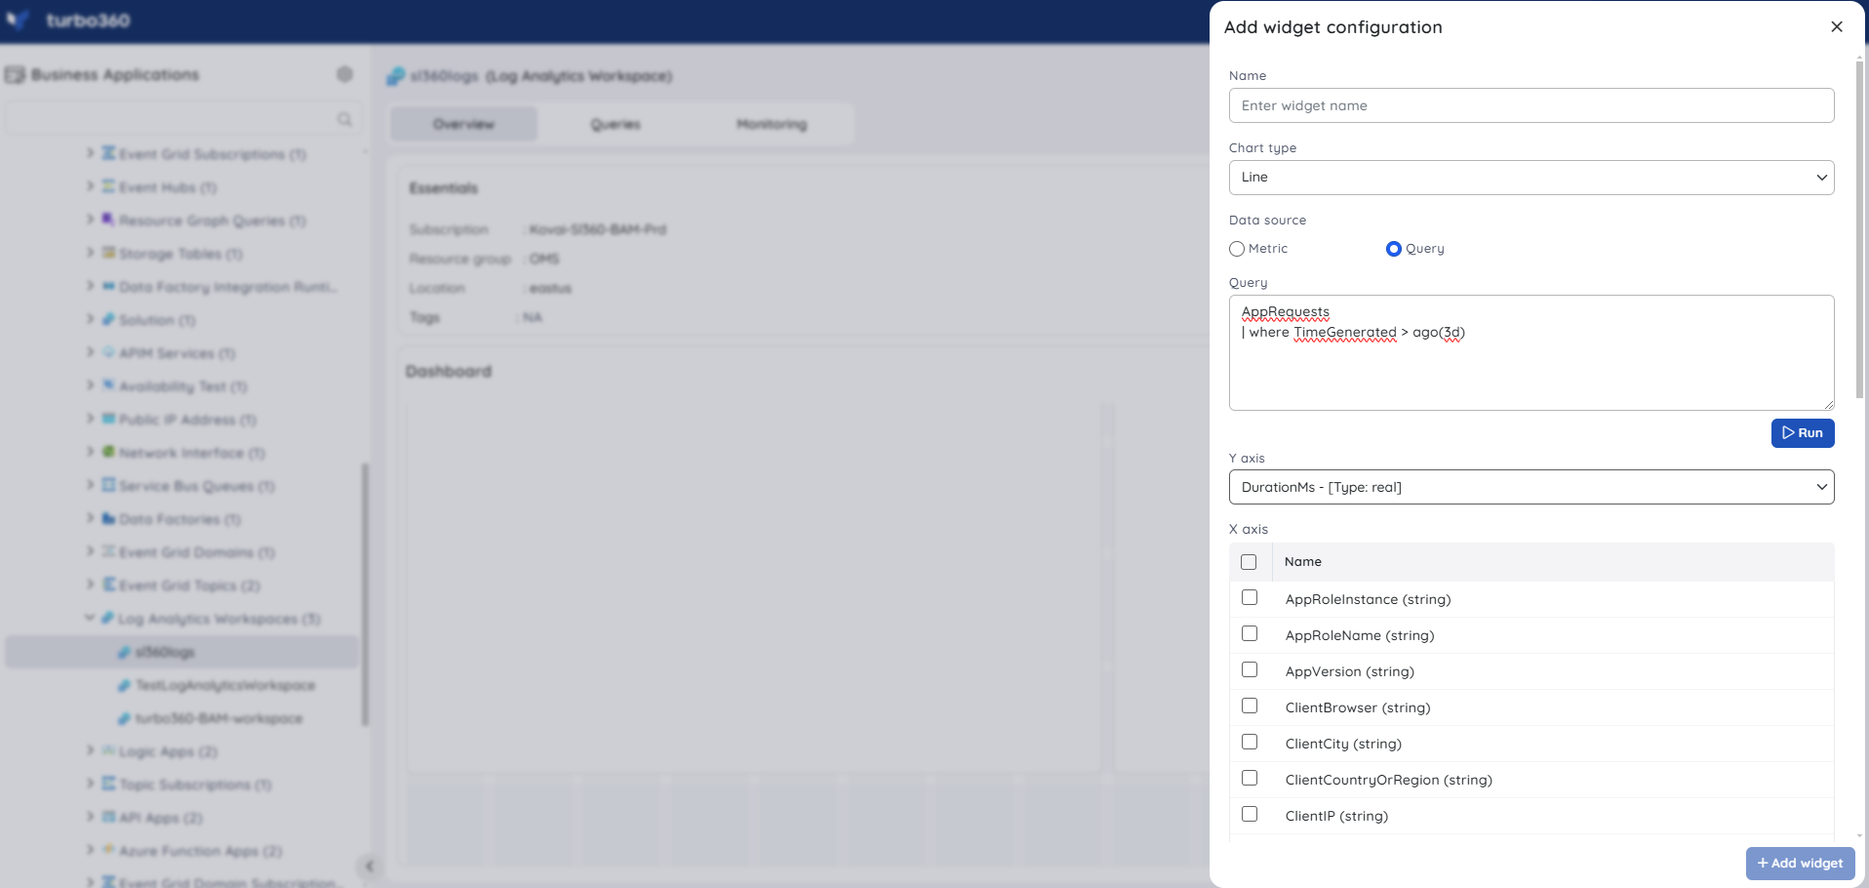Screen dimensions: 1869x888
Task: Select the Metric data source radio
Action: (x=1237, y=249)
